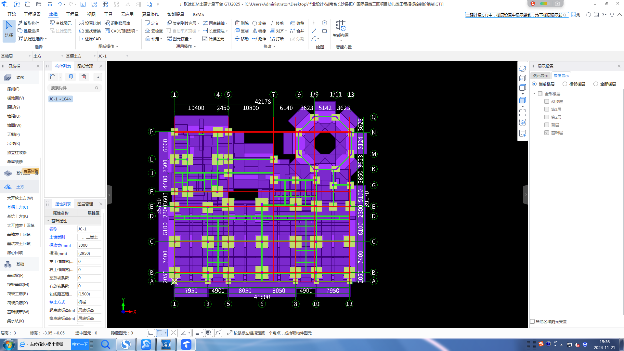Select 全部楼层 radio button

pyautogui.click(x=595, y=84)
